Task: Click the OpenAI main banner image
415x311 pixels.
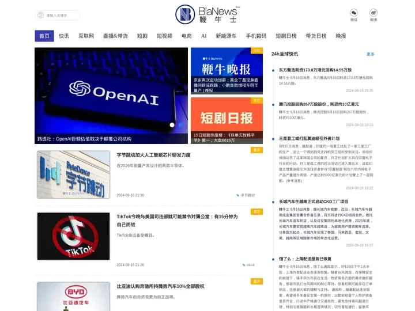Action: click(x=111, y=96)
